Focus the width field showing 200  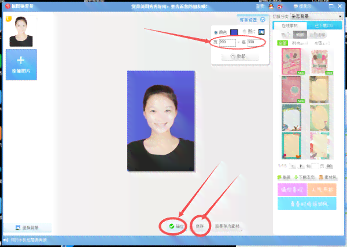[227, 42]
